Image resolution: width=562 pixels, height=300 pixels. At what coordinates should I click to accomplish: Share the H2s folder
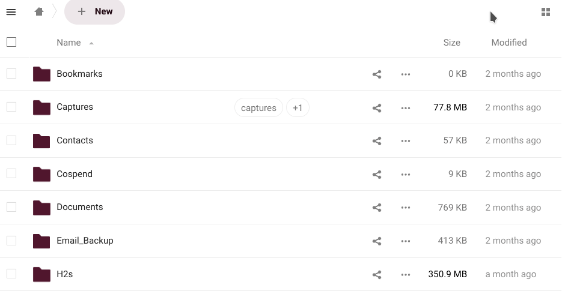point(377,275)
